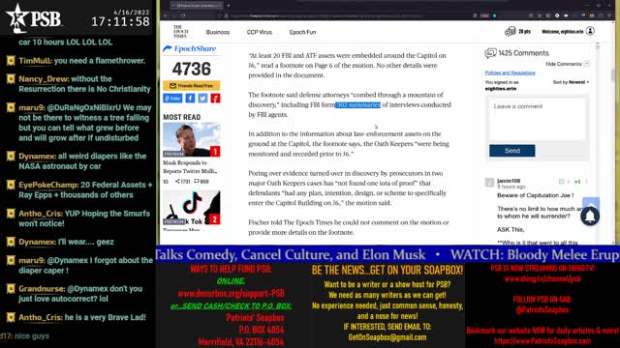Click Grandnurse chat badge icon
The image size is (620, 348).
click(11, 288)
